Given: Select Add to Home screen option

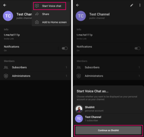Looking at the screenshot, I should [x=51, y=22].
